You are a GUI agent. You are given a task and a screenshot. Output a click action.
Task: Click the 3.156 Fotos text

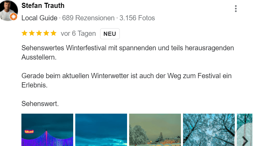(137, 18)
